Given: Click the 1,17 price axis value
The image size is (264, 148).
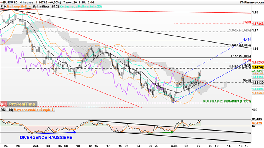Looking at the screenshot, I should 255,30.
